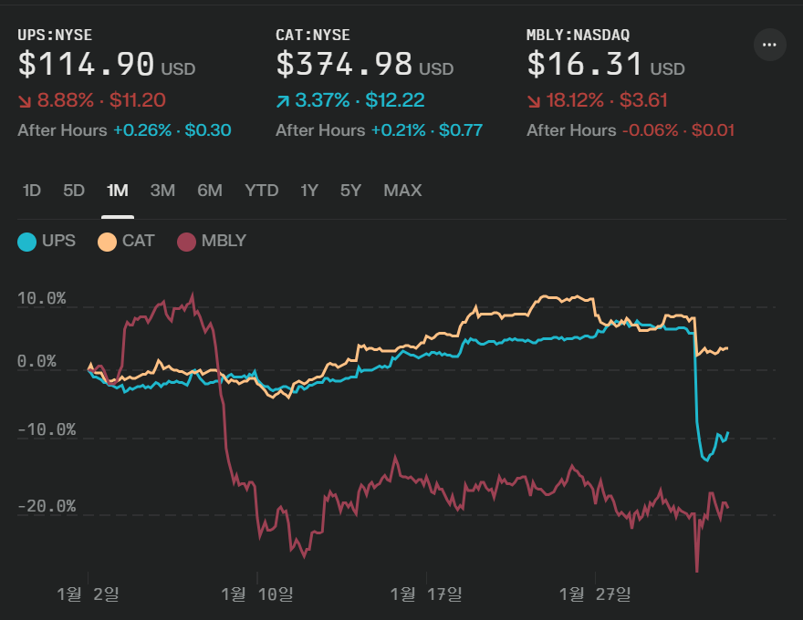
Task: Click the MBLY price $16.31
Action: click(x=585, y=64)
